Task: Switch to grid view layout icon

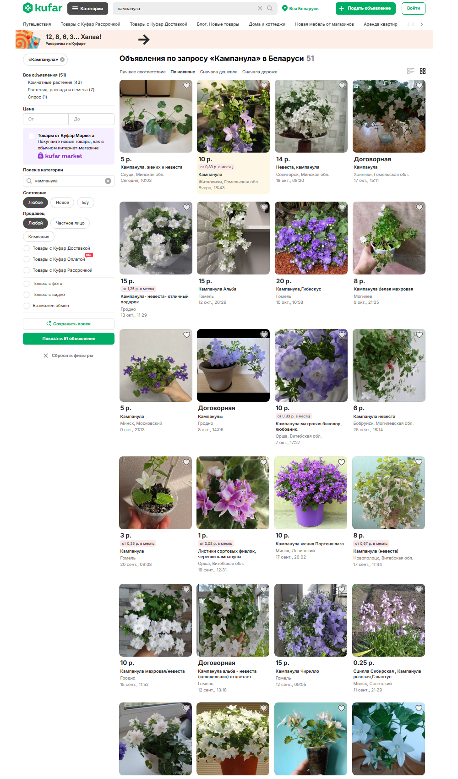Action: click(423, 71)
